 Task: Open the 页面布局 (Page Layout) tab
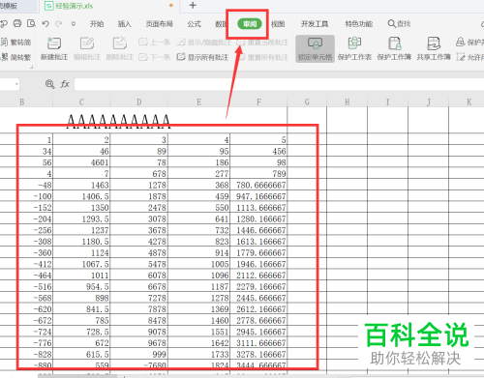coord(159,24)
